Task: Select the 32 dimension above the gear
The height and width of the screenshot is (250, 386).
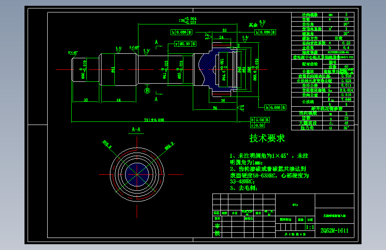Action: tap(224, 30)
